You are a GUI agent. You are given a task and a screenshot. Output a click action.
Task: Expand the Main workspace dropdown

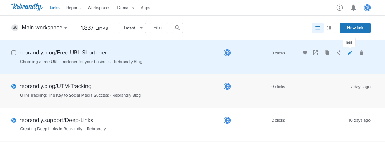pyautogui.click(x=45, y=28)
